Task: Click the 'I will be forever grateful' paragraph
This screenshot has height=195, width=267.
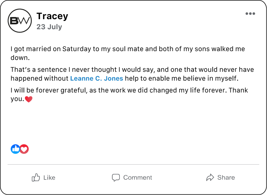Action: pyautogui.click(x=129, y=91)
